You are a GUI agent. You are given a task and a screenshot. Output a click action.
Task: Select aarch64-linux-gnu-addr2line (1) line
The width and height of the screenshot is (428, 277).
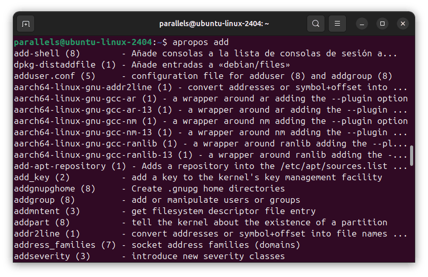210,88
